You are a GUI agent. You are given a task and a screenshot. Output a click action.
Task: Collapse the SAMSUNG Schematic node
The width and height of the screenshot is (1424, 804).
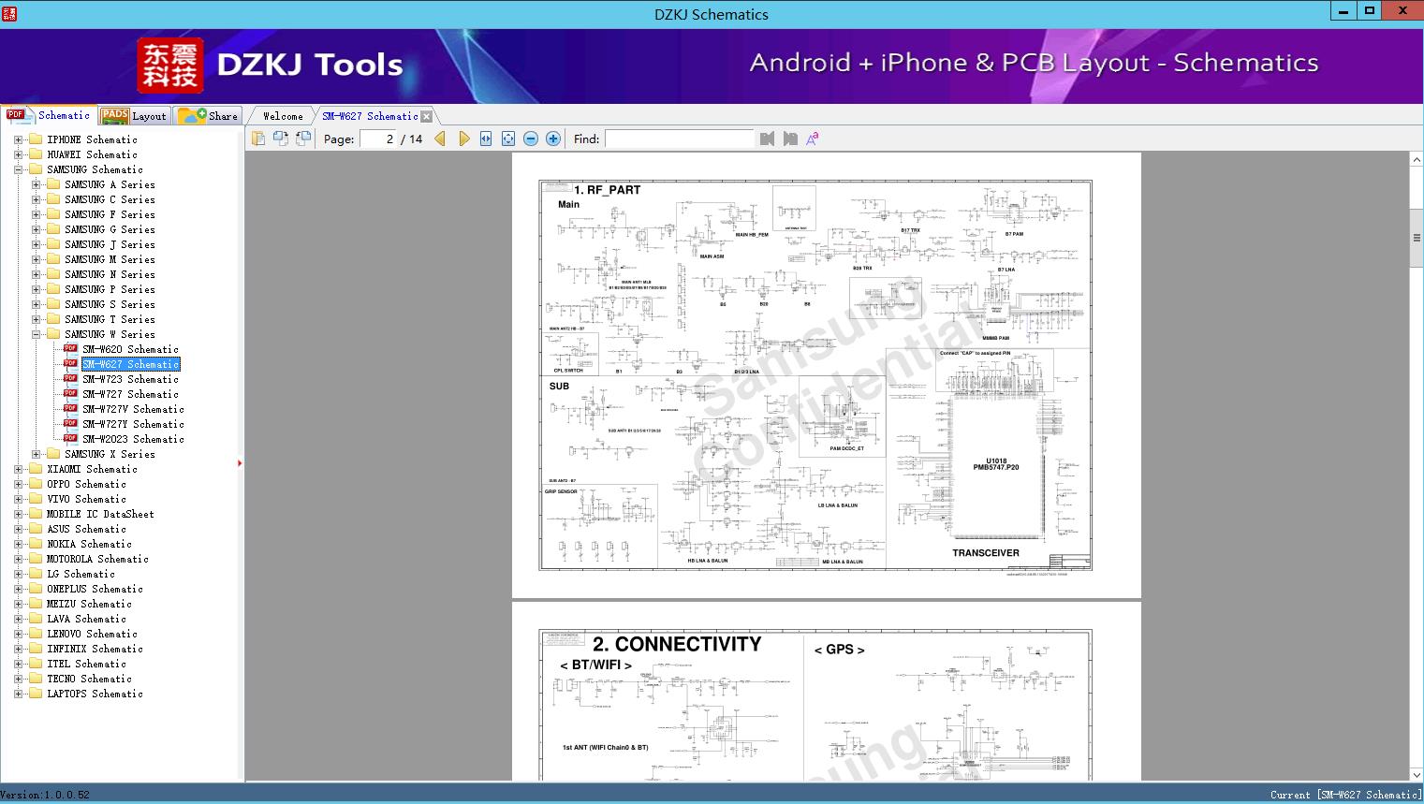pos(18,169)
